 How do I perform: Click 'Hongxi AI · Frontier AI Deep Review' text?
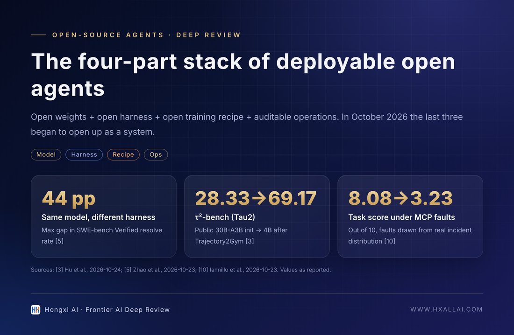107,310
